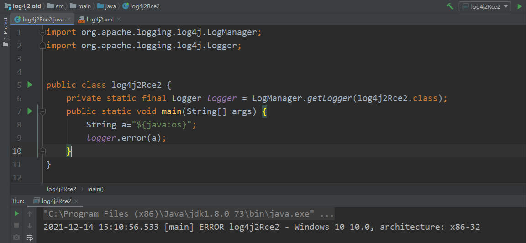
Task: Click the up arrow in the Run panel
Action: tap(30, 213)
